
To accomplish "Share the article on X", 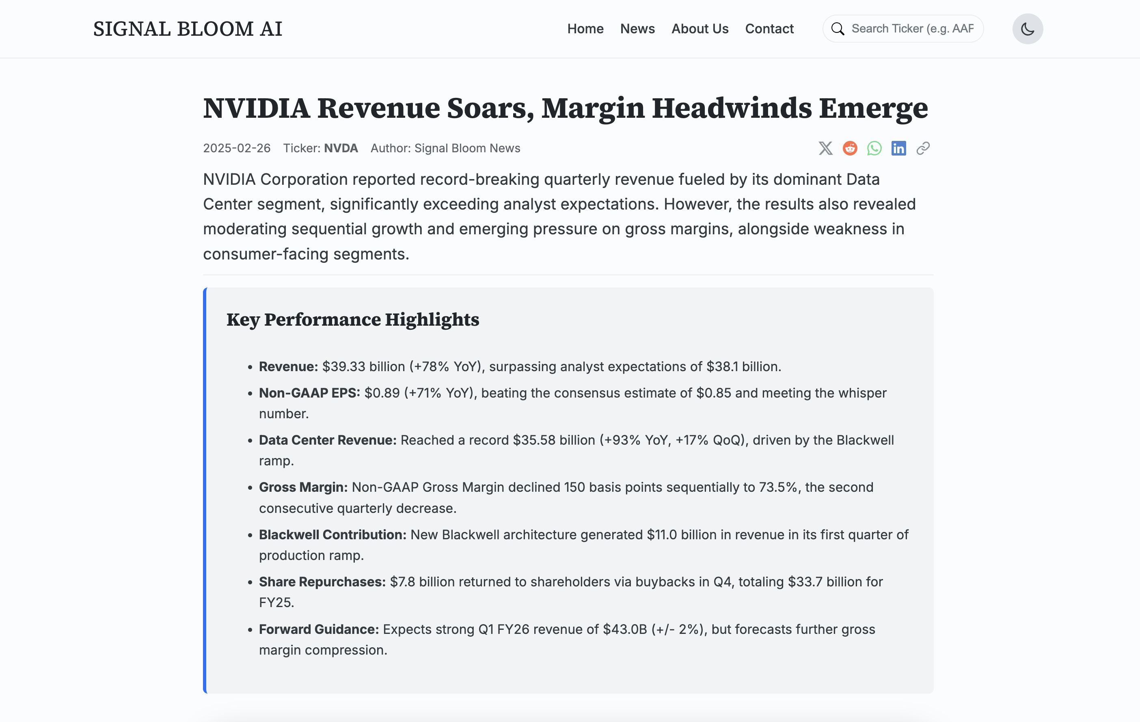I will 825,148.
